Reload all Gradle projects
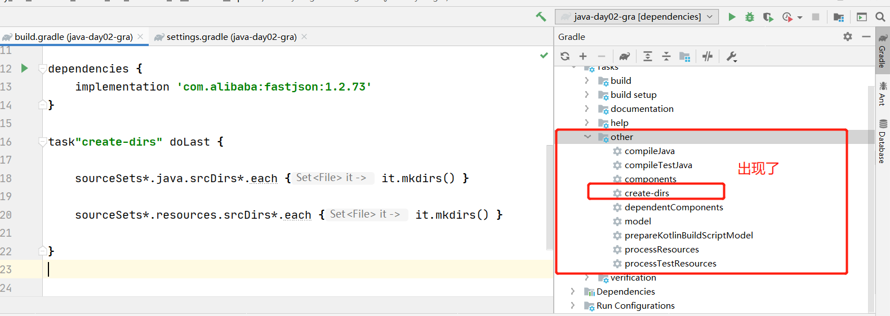 565,56
